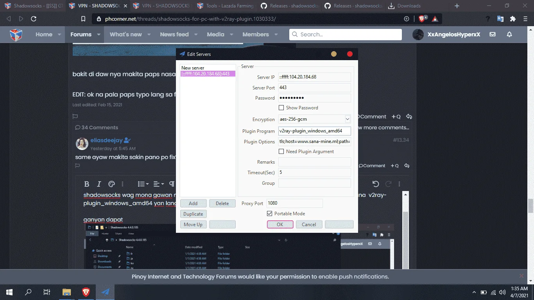This screenshot has height=300, width=534.
Task: Toggle the Portable Mode checkbox
Action: click(x=269, y=213)
